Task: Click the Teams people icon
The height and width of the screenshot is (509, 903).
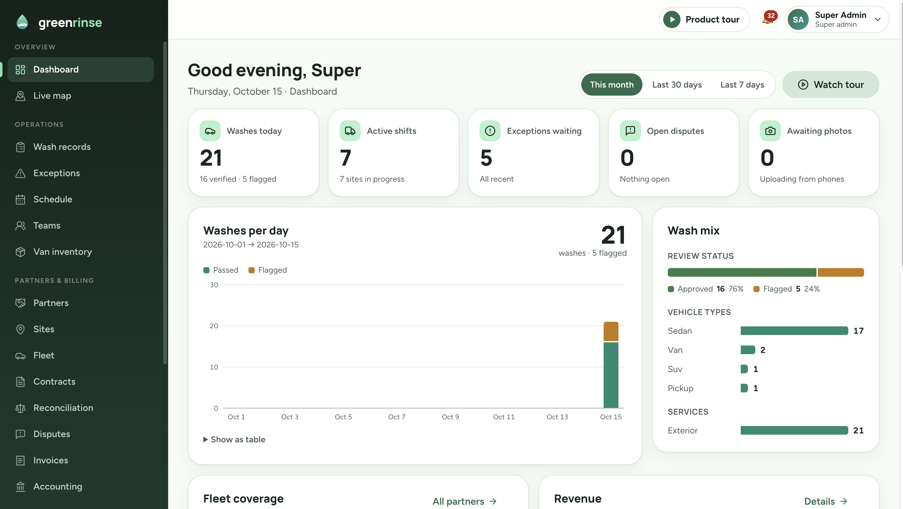Action: [x=20, y=226]
